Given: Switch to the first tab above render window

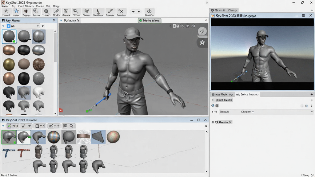Looking at the screenshot, I should 218,10.
